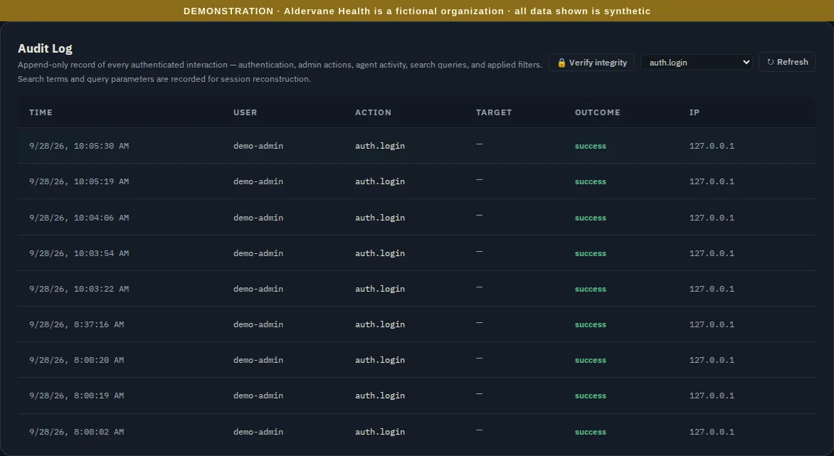Select the 10:05:30 AM timestamp
Viewport: 834px width, 456px height.
79,146
